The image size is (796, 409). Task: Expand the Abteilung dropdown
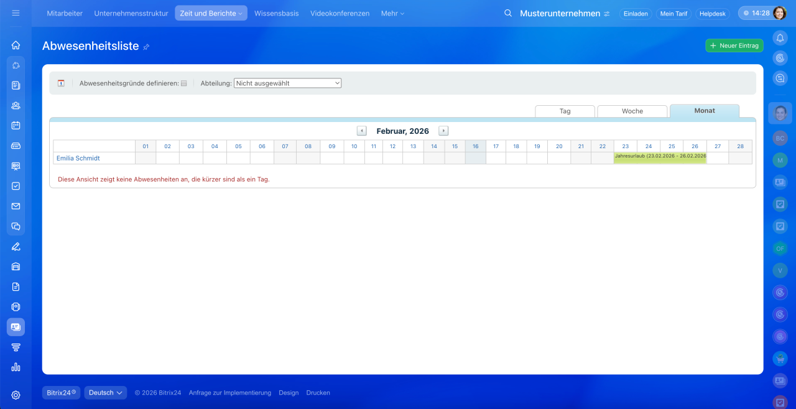(287, 83)
